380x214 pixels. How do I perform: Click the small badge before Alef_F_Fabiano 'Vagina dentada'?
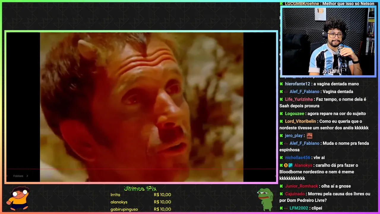286,92
